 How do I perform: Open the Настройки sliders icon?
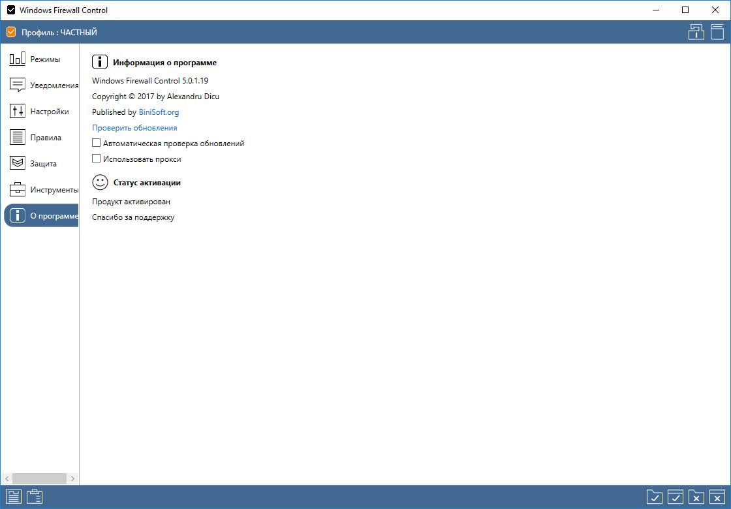click(x=17, y=111)
